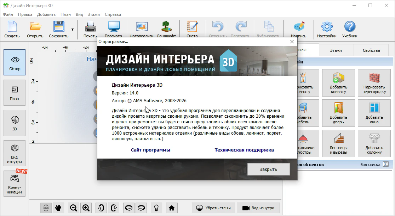Toggle the 360 rotation mode button
Image resolution: width=395 pixels, height=216 pixels.
(46, 208)
